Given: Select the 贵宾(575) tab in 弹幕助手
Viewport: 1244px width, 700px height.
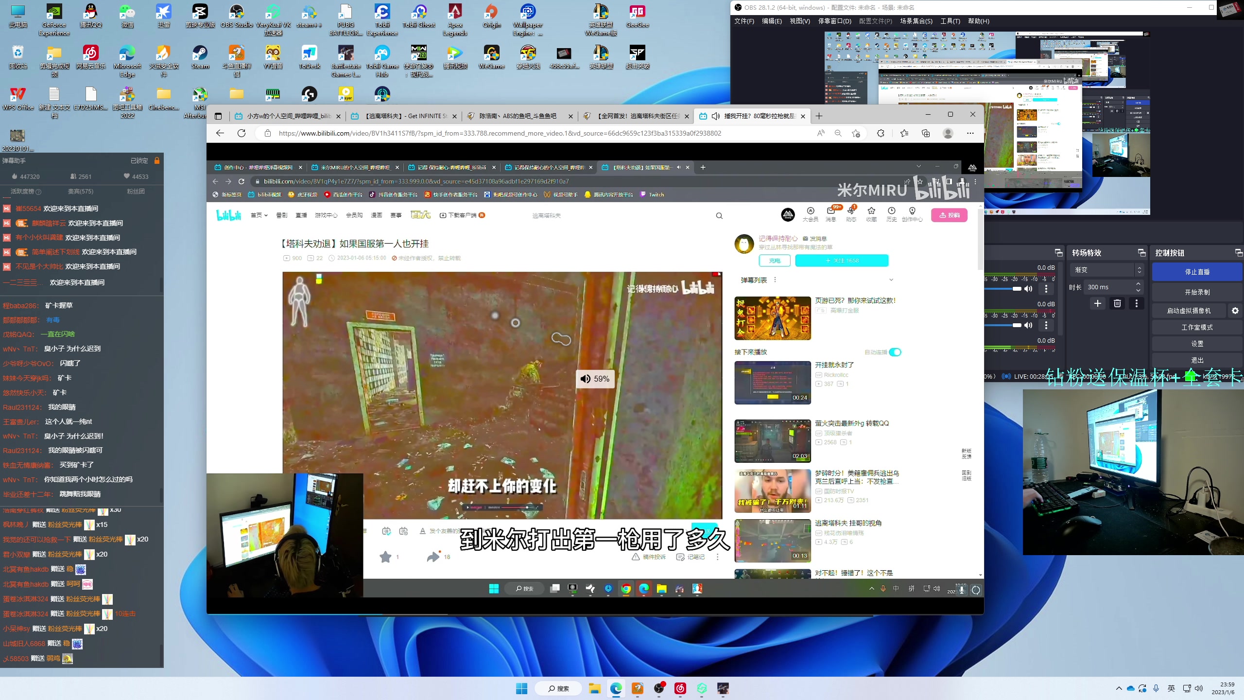Looking at the screenshot, I should (x=81, y=192).
